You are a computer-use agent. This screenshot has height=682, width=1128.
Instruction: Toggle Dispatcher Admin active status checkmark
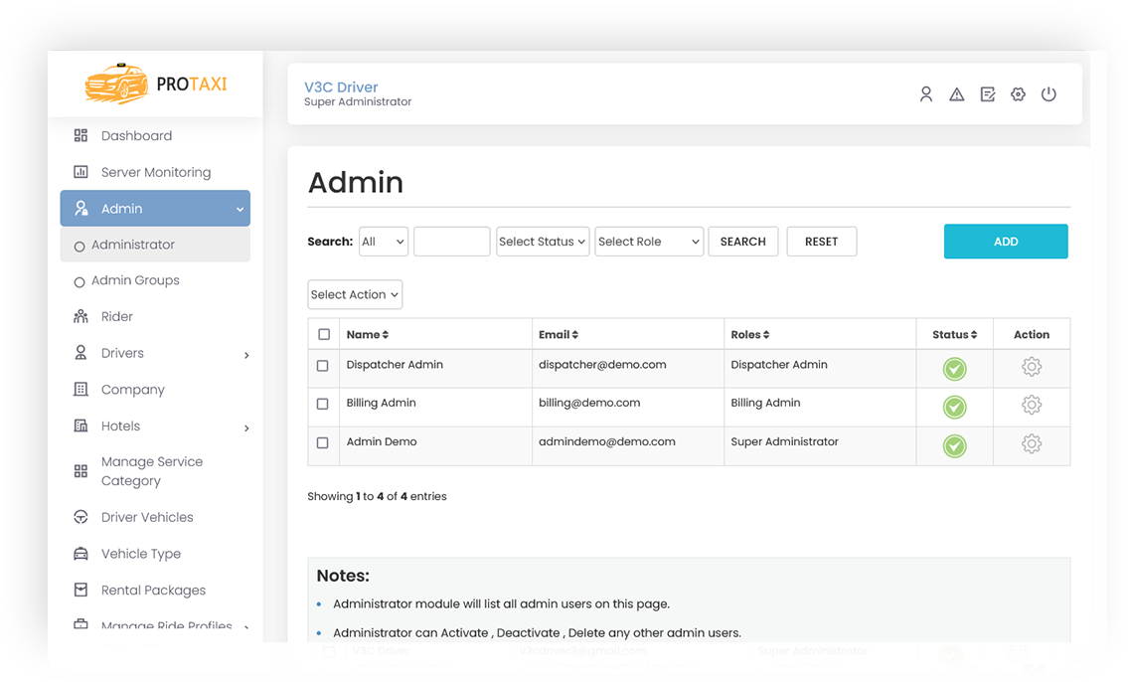point(955,368)
